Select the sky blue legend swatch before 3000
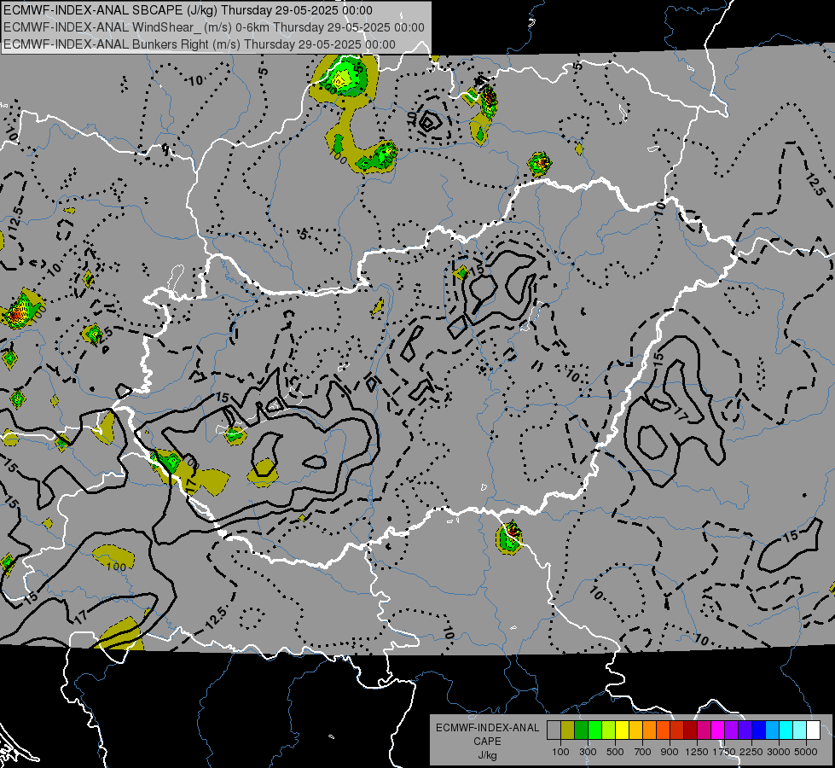 773,730
